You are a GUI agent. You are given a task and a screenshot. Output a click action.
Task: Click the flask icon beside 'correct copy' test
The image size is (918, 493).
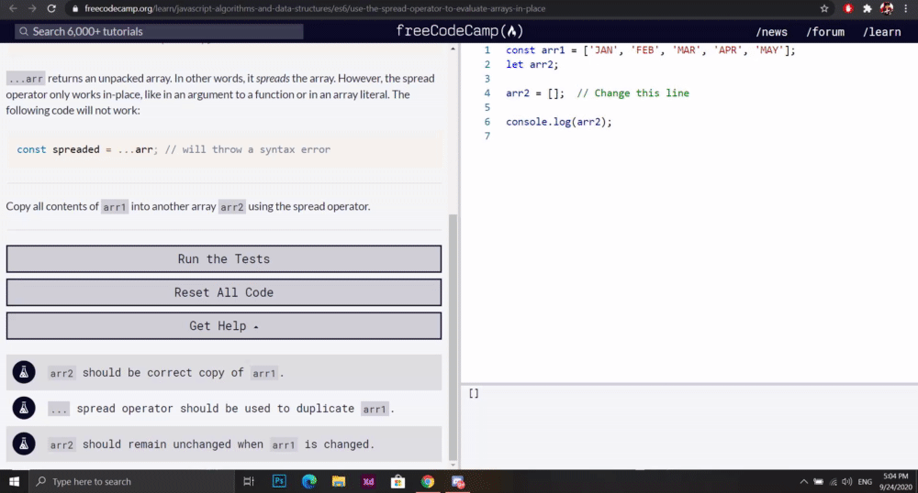tap(24, 372)
